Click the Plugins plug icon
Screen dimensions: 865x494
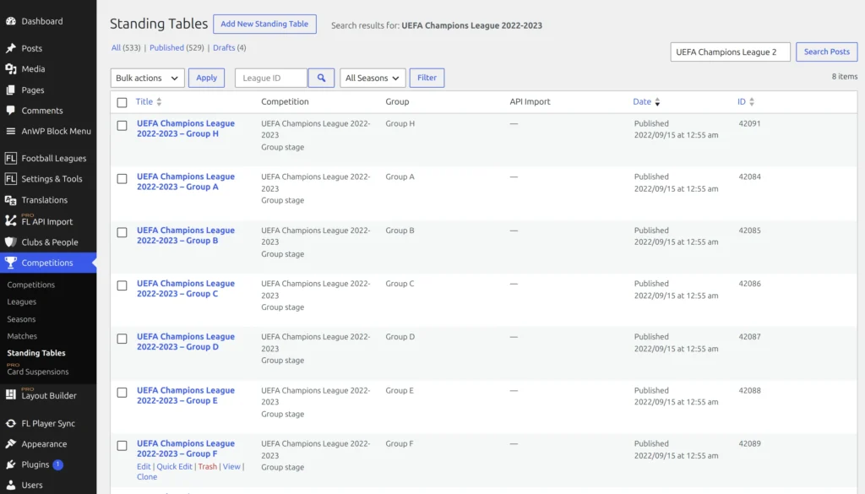point(10,464)
